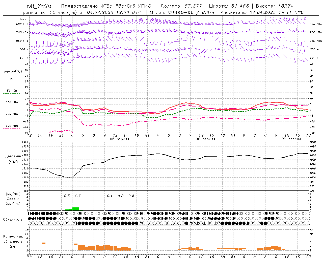This screenshot has height=259, width=323.
Task: Click the solid red '2м' legend line
Action: tap(12, 82)
